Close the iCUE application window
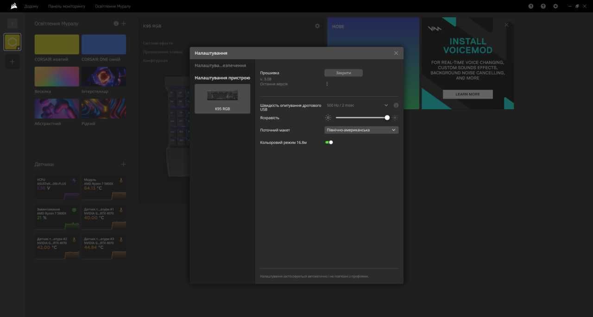 pyautogui.click(x=585, y=6)
